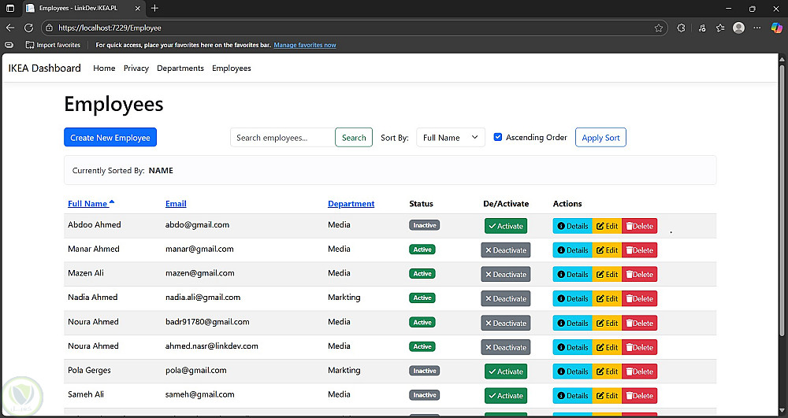Go to the Privacy nav item

[136, 68]
